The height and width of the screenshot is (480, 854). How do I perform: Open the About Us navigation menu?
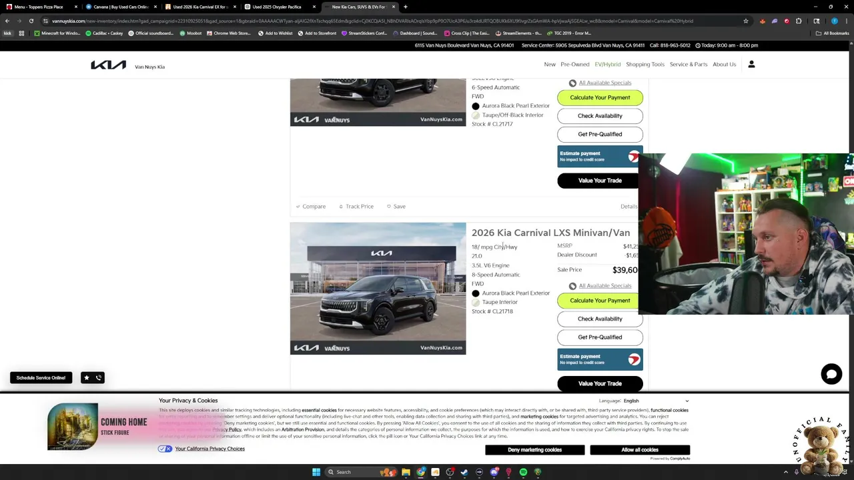coord(724,65)
